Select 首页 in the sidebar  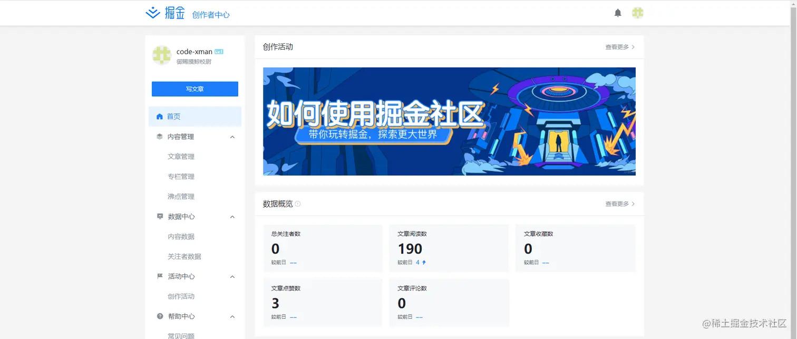(x=195, y=117)
